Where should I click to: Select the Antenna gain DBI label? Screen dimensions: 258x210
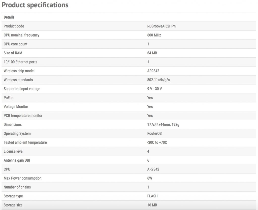click(x=17, y=160)
